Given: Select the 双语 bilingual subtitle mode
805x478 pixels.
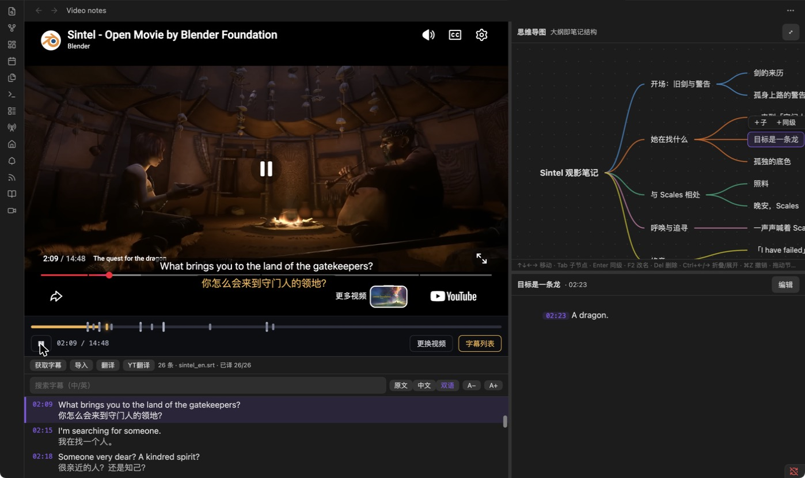Looking at the screenshot, I should [x=447, y=385].
